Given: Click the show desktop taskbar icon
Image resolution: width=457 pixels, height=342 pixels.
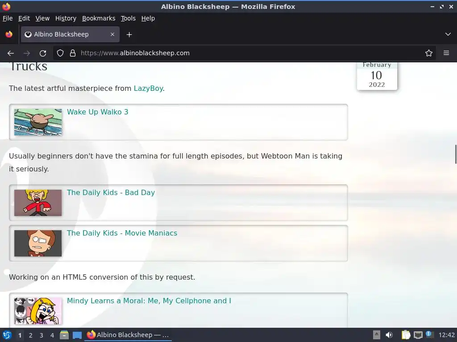Looking at the screenshot, I should pyautogui.click(x=77, y=335).
